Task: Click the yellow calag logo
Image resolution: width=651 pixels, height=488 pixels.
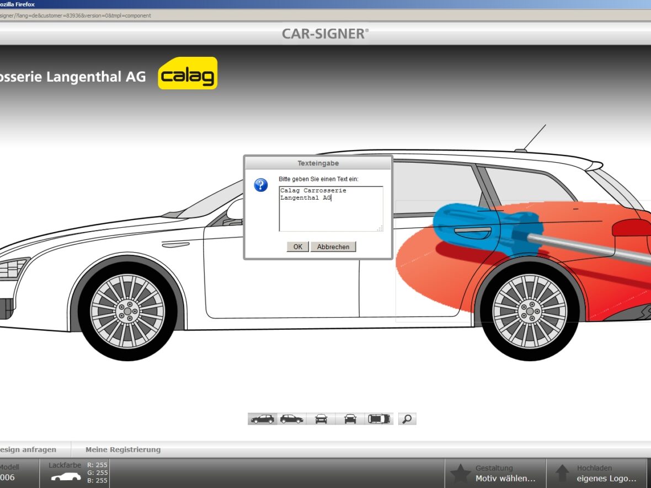Action: click(x=188, y=73)
